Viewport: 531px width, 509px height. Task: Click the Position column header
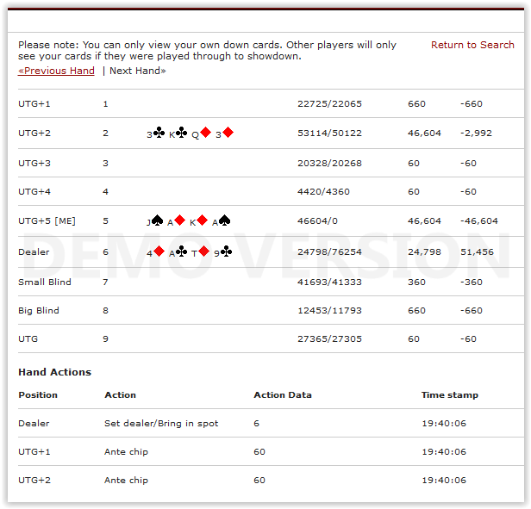point(38,395)
